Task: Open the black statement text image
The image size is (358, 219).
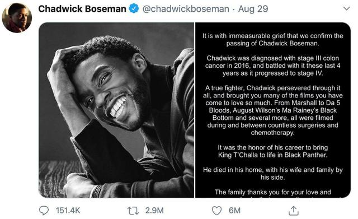Action: tap(273, 110)
